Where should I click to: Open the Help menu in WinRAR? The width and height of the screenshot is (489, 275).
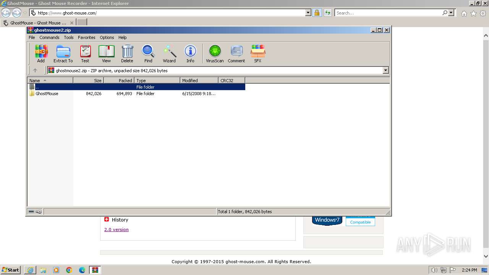click(x=122, y=37)
